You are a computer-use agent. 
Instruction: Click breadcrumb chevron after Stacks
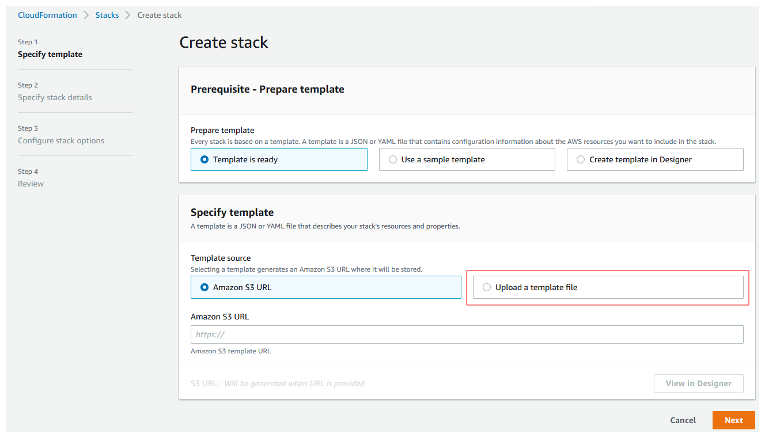point(128,15)
